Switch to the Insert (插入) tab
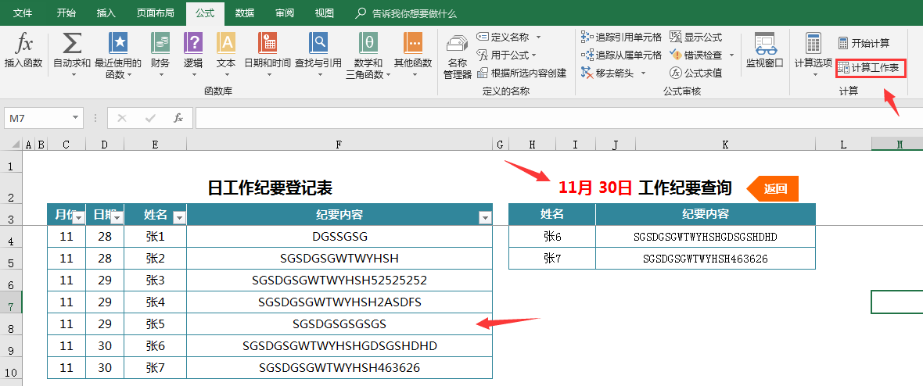 [106, 13]
